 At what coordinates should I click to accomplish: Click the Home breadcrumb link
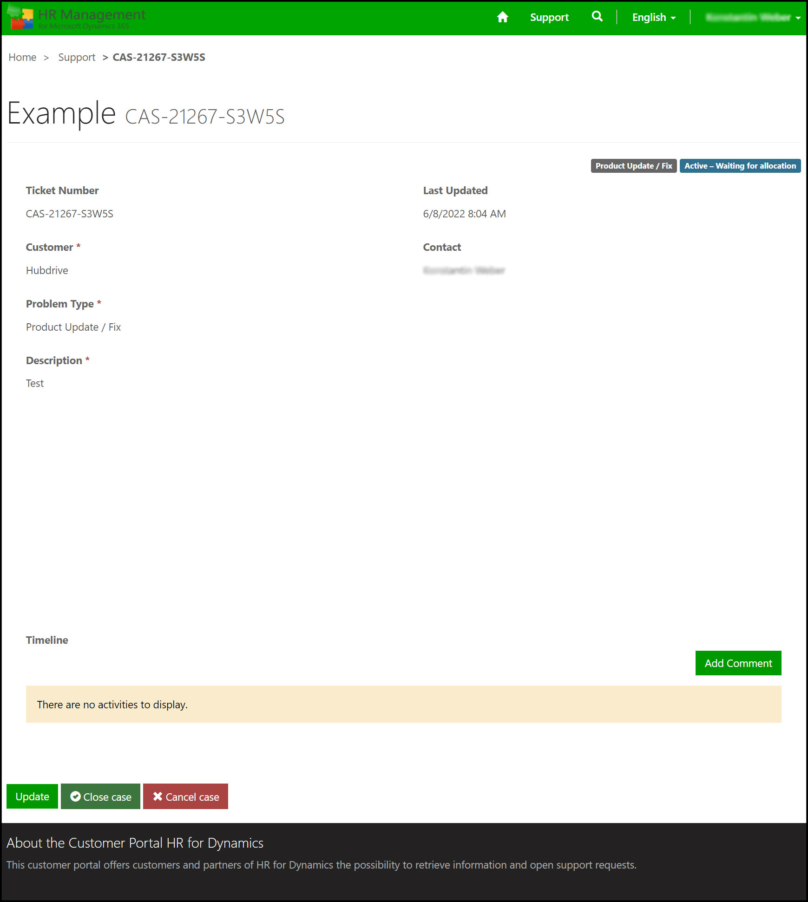tap(22, 57)
